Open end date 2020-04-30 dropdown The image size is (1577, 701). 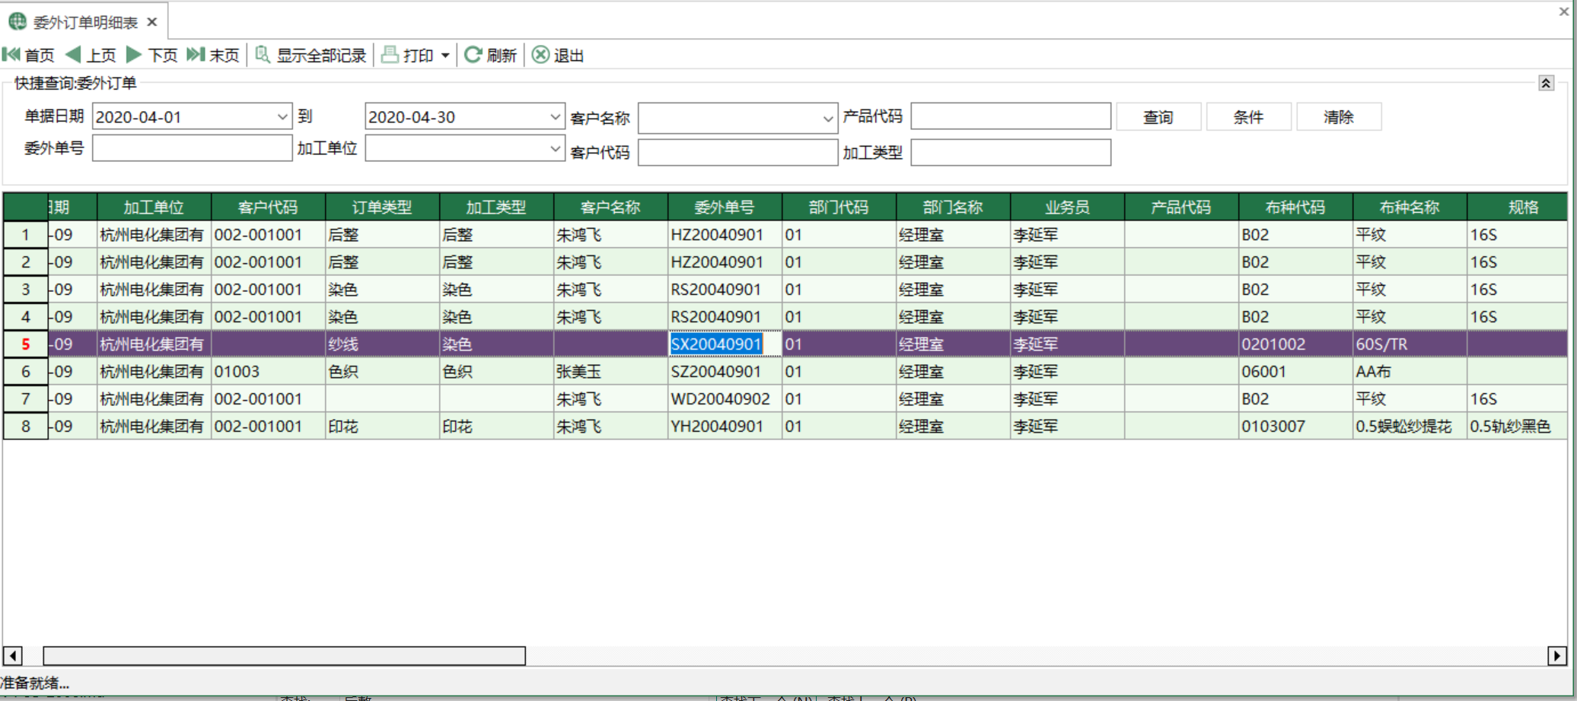[x=556, y=117]
